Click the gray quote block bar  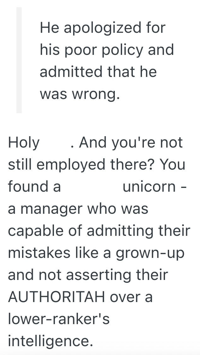[19, 60]
